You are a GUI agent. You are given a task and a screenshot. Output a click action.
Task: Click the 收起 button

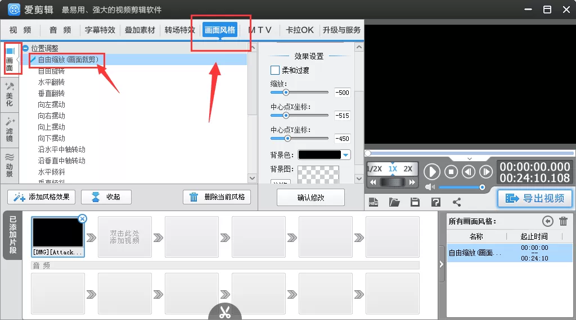pyautogui.click(x=106, y=197)
